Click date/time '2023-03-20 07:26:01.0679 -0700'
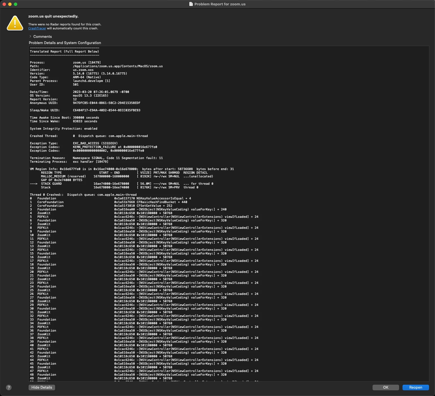The width and height of the screenshot is (435, 396). click(x=101, y=92)
